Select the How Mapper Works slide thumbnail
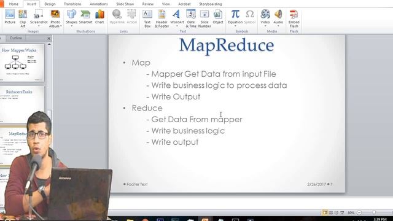The image size is (393, 221). (x=22, y=63)
